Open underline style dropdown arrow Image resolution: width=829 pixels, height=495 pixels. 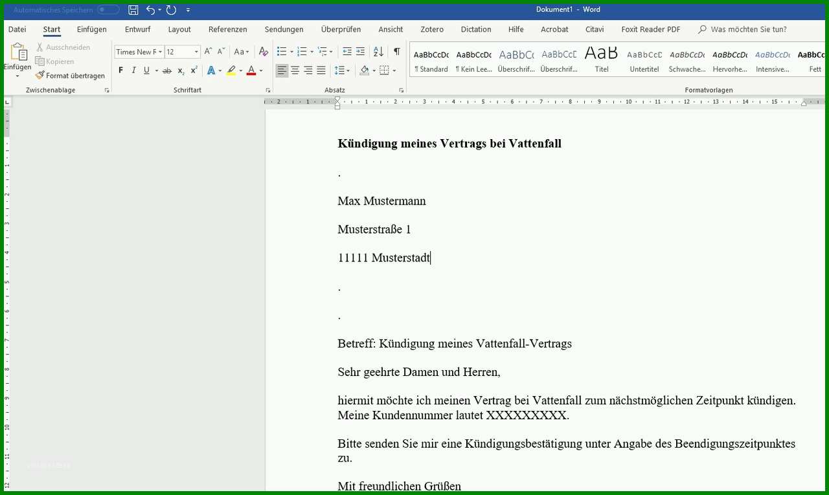(156, 71)
